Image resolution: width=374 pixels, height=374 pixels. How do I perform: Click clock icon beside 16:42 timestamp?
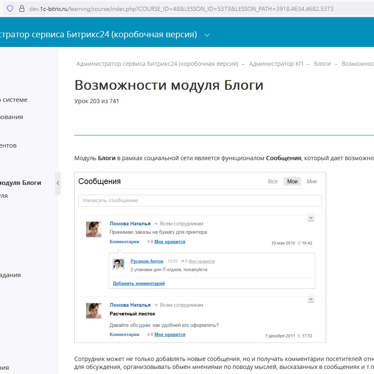pos(299,243)
